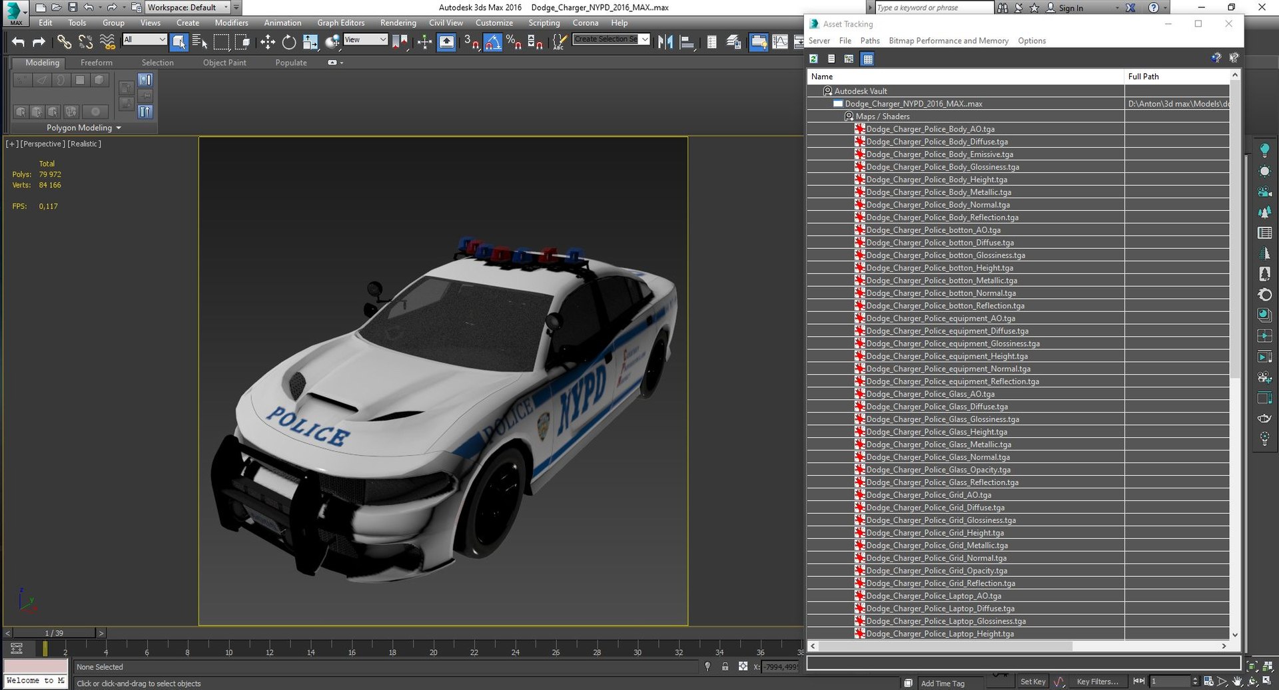Switch Asset Tracking to table view icon

[867, 59]
